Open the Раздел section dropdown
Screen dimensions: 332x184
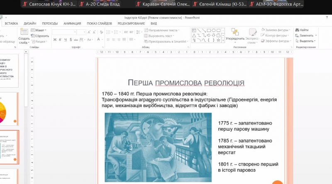pyautogui.click(x=39, y=42)
